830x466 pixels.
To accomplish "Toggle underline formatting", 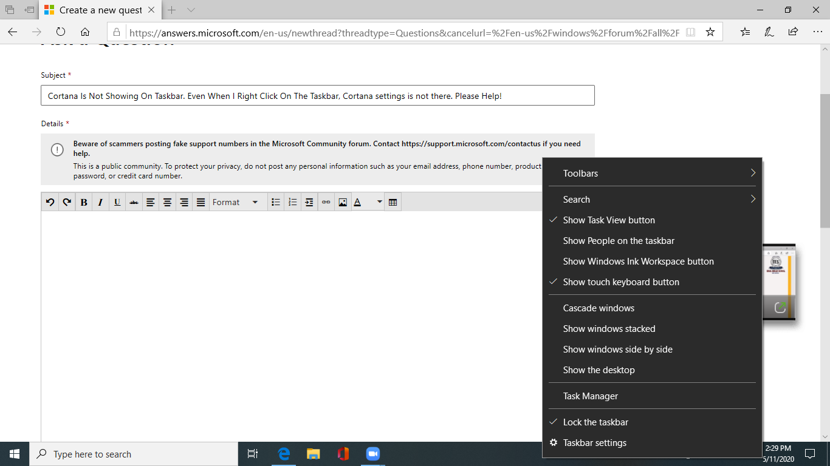I will click(x=117, y=202).
